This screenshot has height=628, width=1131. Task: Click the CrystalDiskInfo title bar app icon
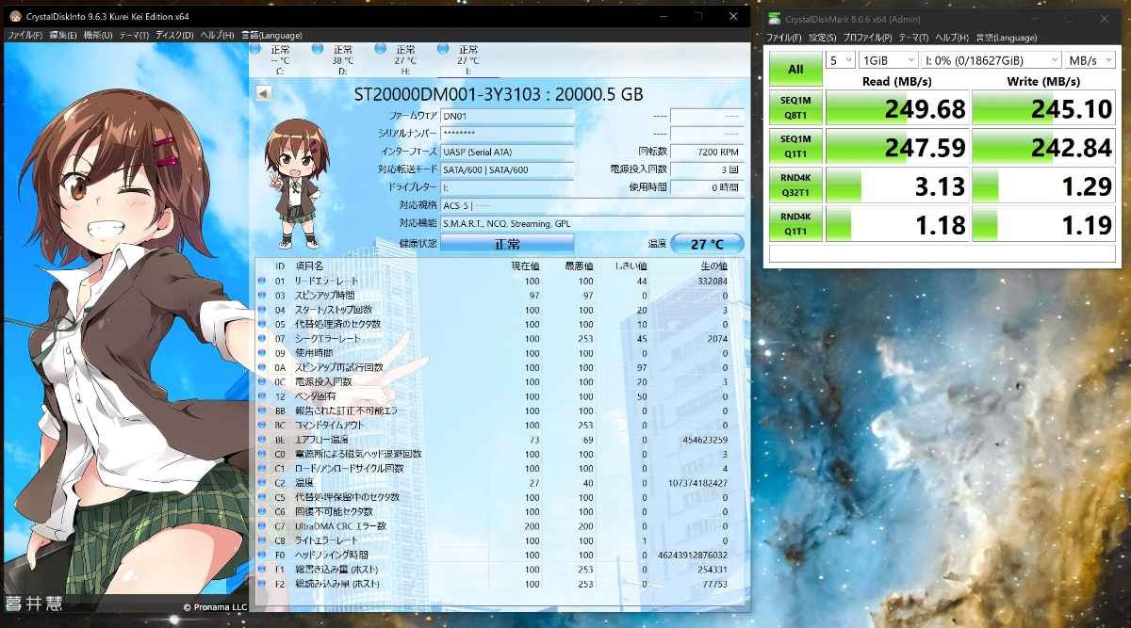tap(15, 17)
